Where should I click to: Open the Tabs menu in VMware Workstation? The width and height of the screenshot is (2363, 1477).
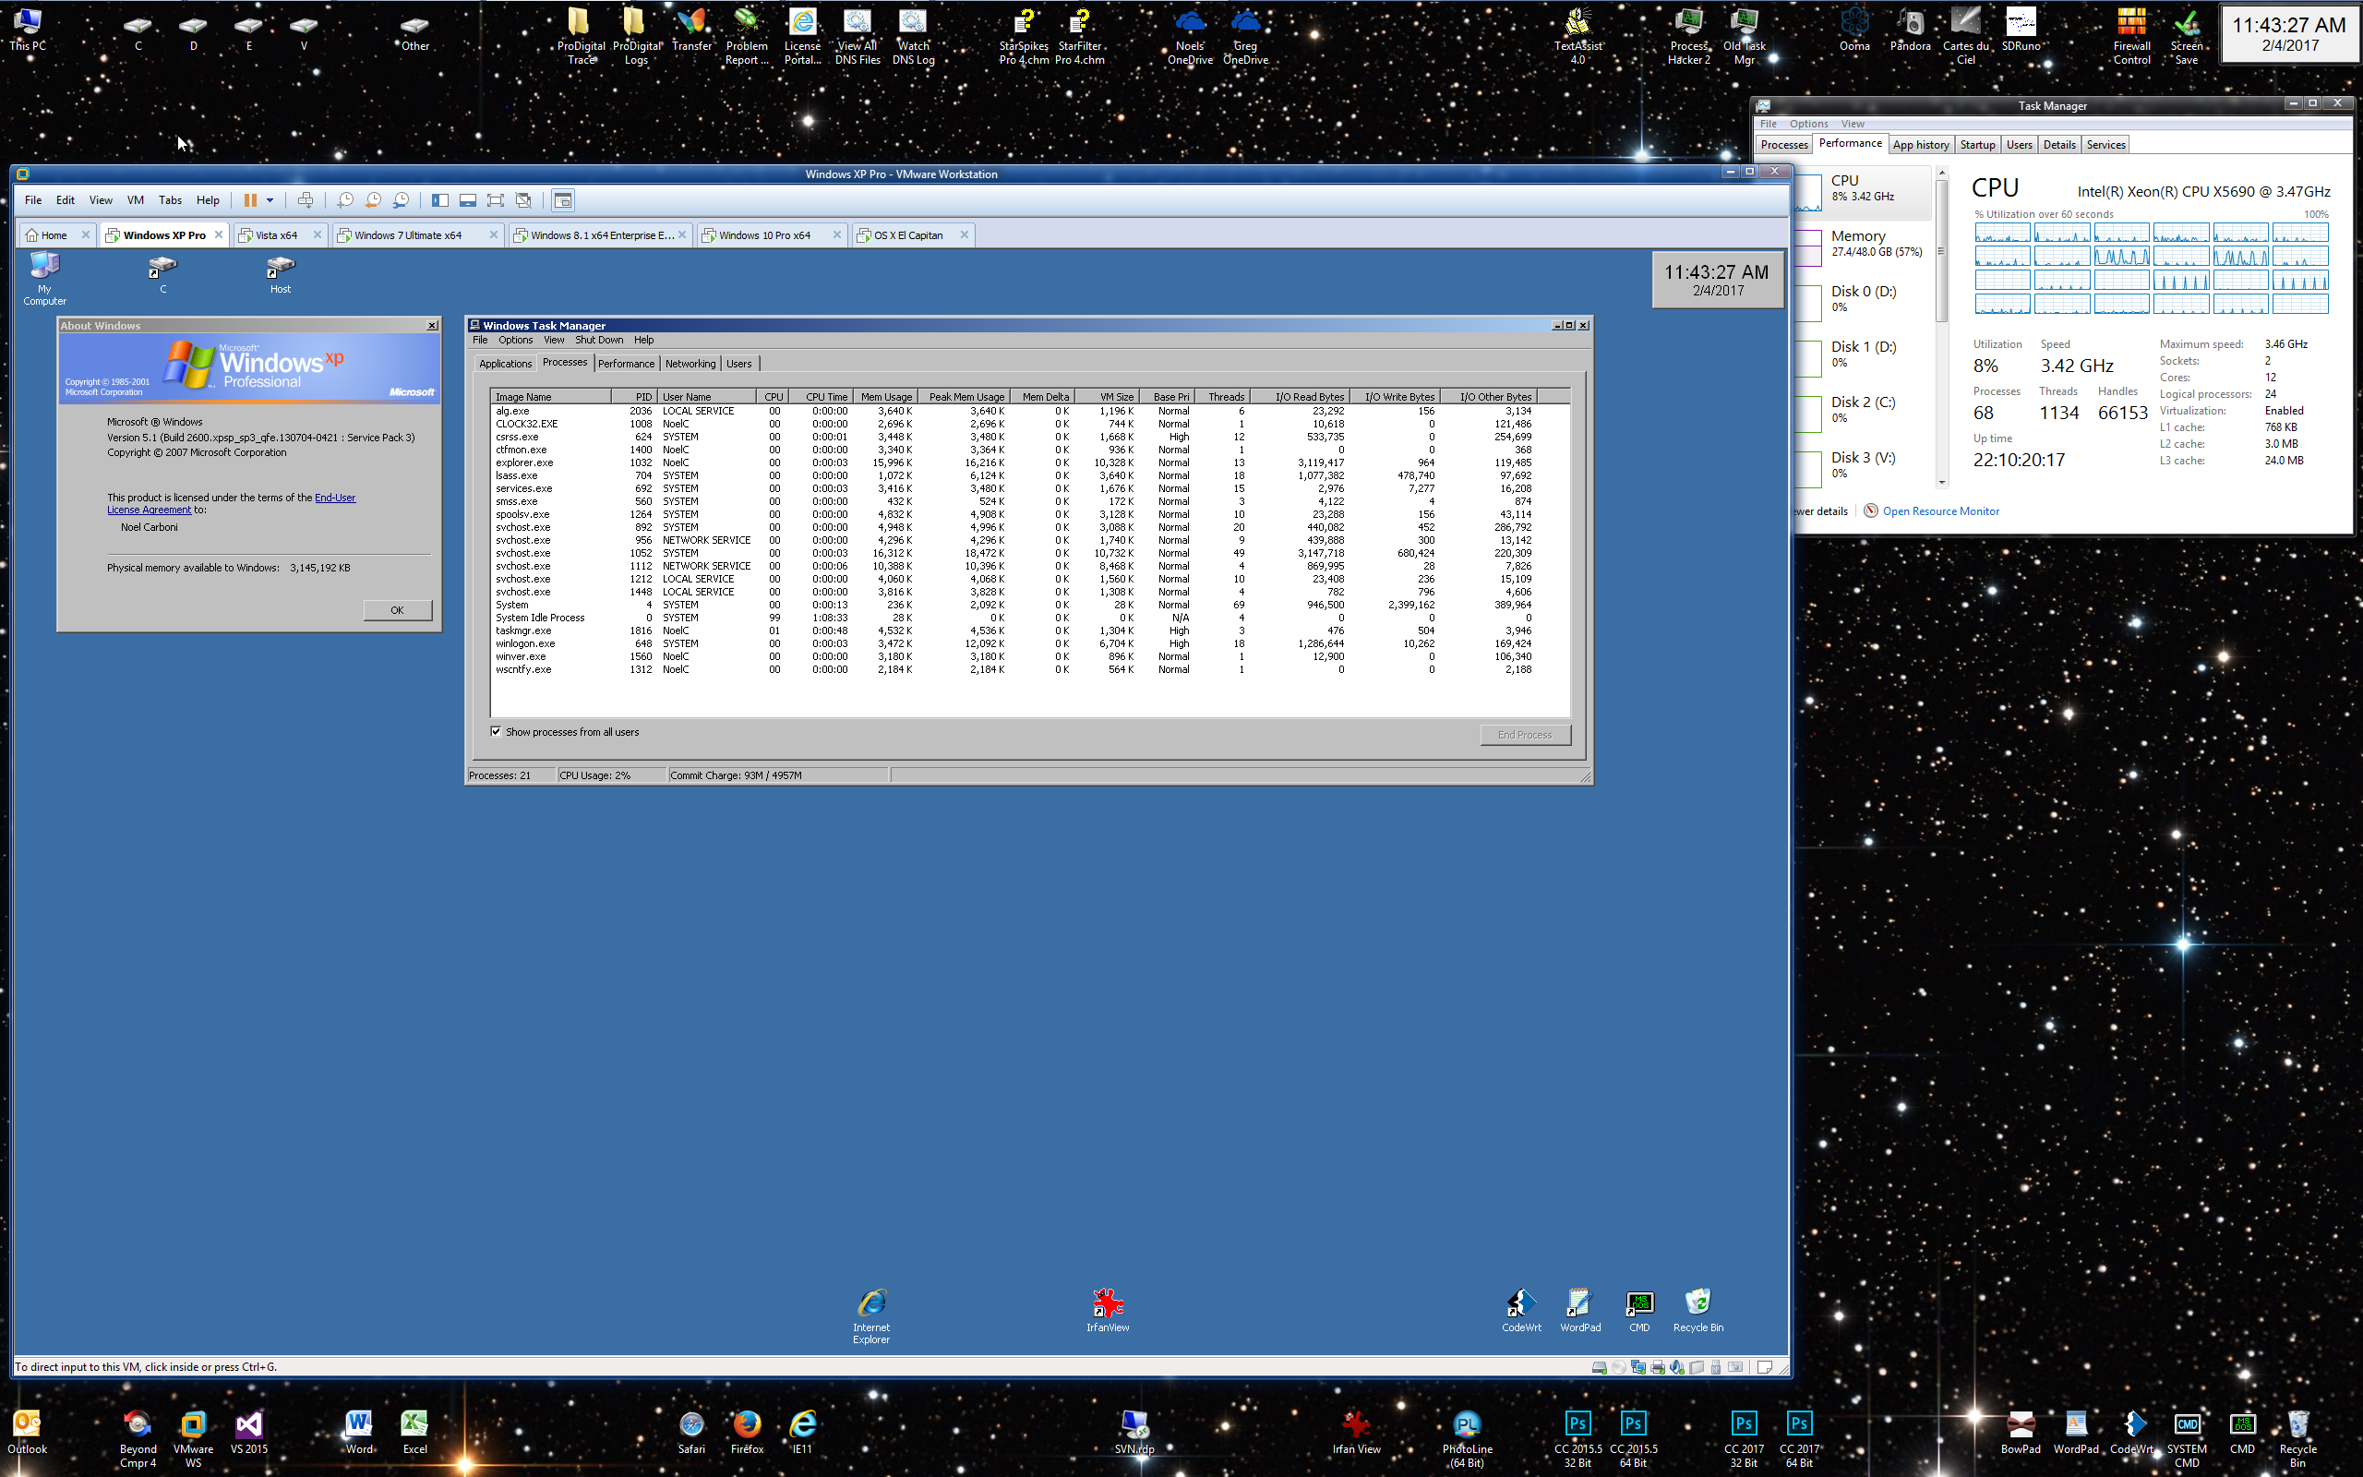point(170,200)
